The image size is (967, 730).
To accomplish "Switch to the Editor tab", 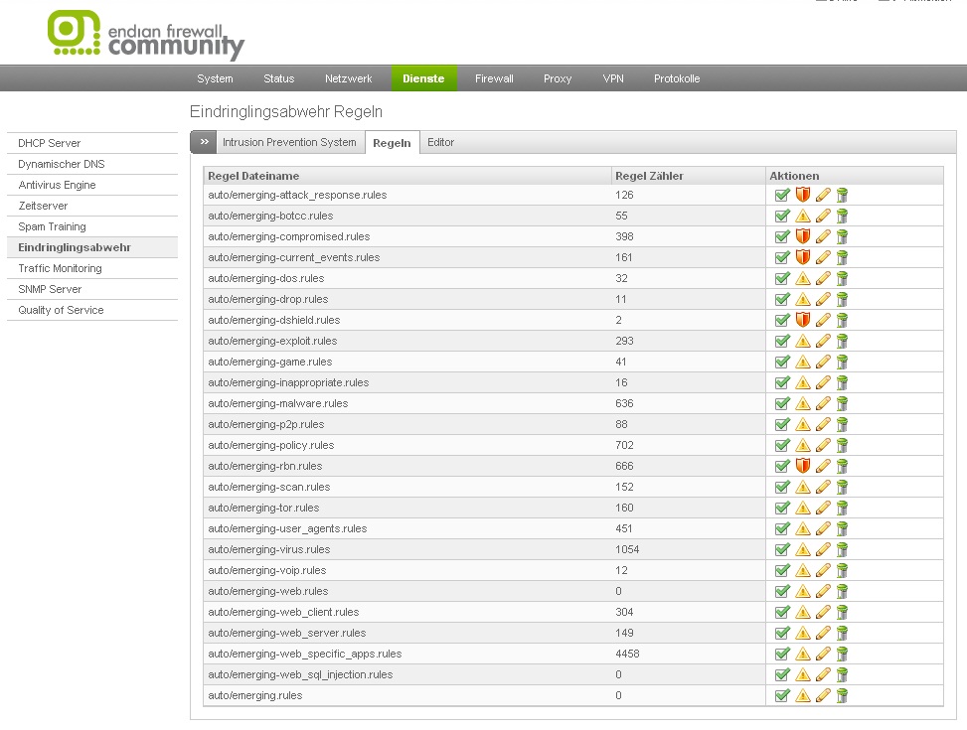I will (x=440, y=143).
